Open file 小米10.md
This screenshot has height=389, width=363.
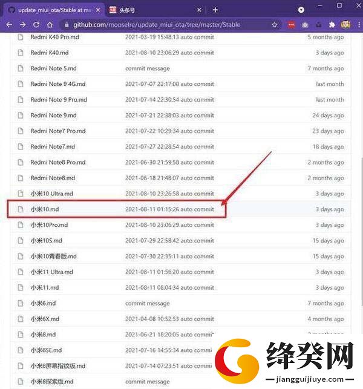pyautogui.click(x=45, y=209)
